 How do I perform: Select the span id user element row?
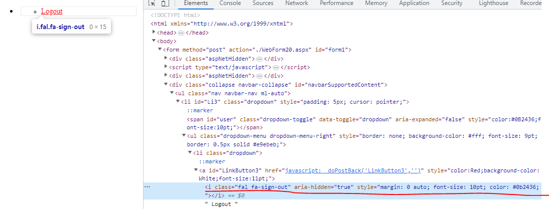364,123
